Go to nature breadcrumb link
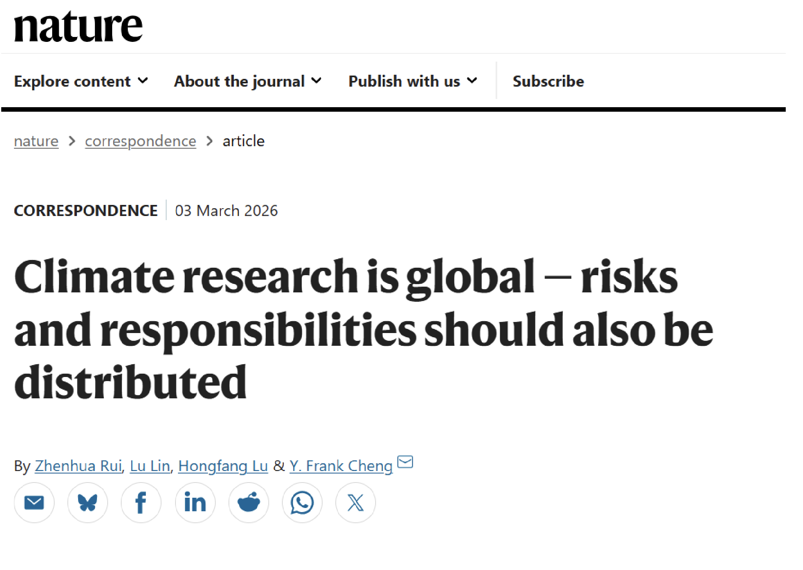This screenshot has height=570, width=803. (36, 141)
